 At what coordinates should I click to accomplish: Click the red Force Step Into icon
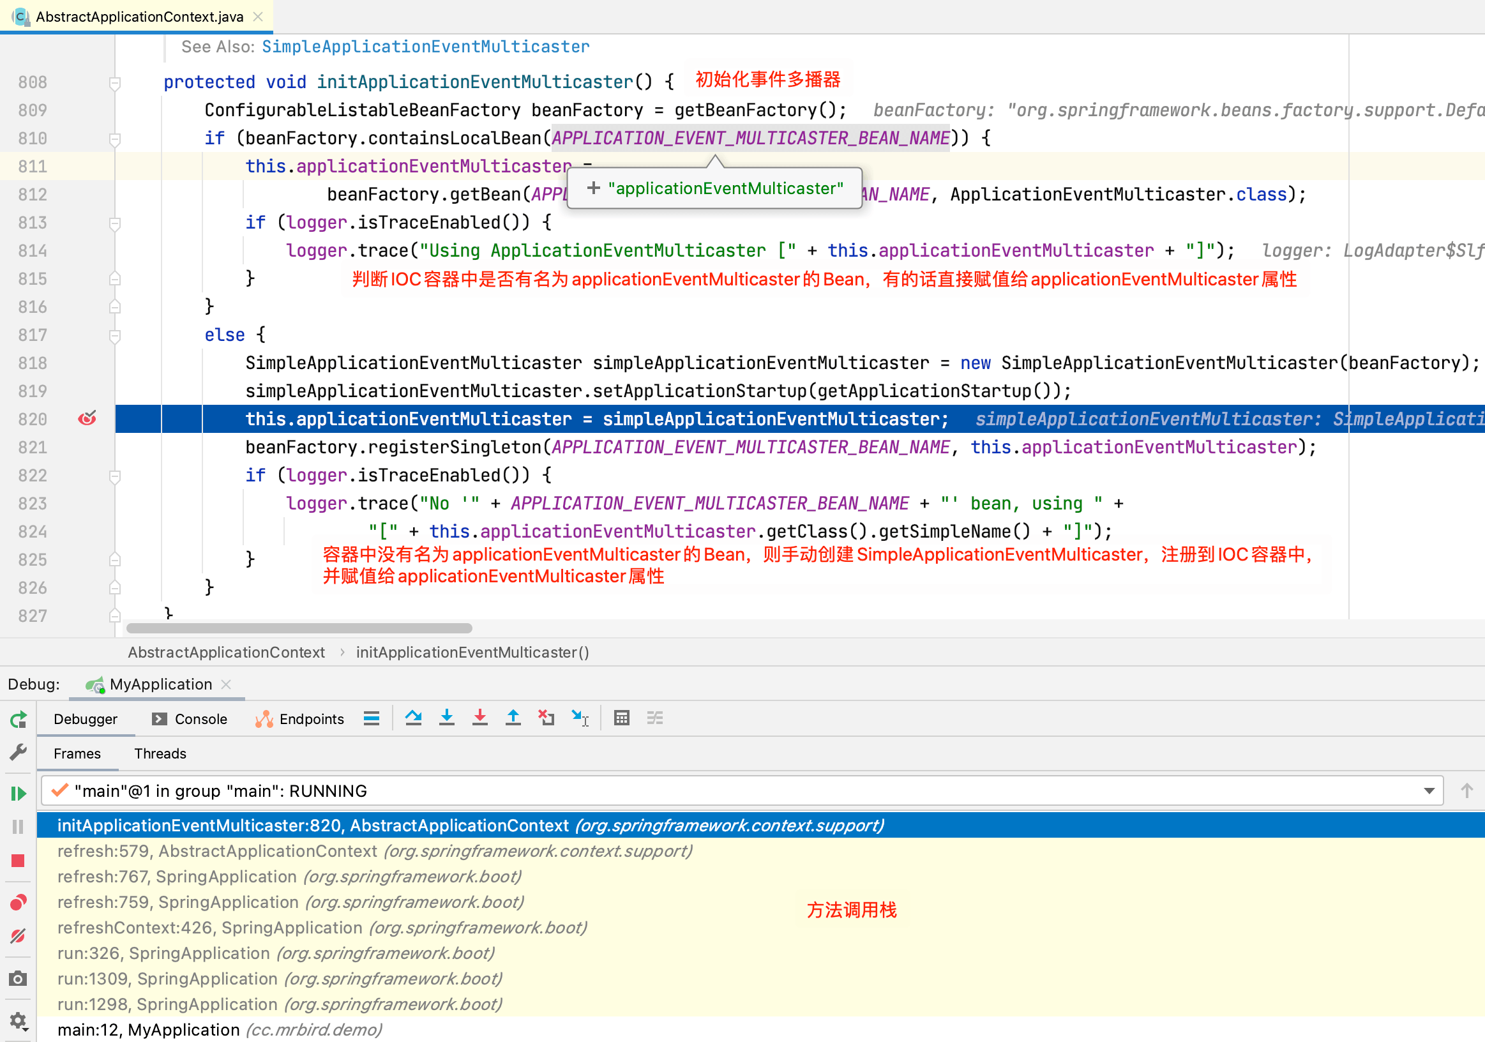(x=480, y=718)
